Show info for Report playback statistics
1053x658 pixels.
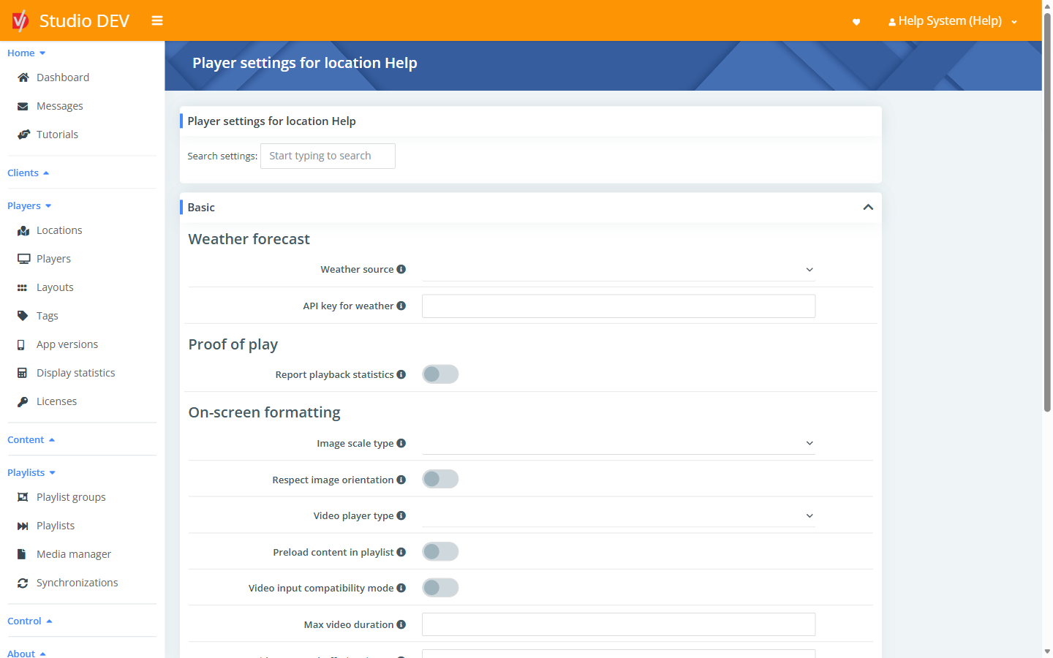[401, 374]
